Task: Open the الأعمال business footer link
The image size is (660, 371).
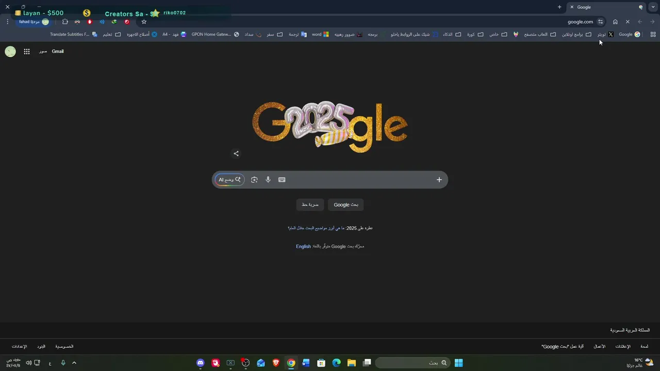Action: click(x=600, y=346)
